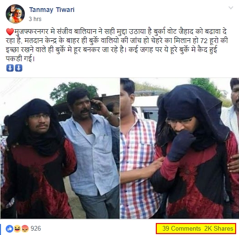The height and width of the screenshot is (235, 239).
Task: Click the Haha laughing reaction icon
Action: [x=17, y=229]
